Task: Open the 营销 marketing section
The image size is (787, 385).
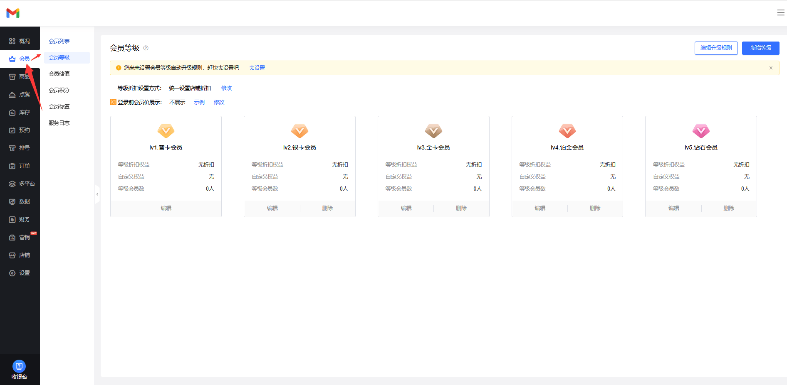Action: [20, 238]
